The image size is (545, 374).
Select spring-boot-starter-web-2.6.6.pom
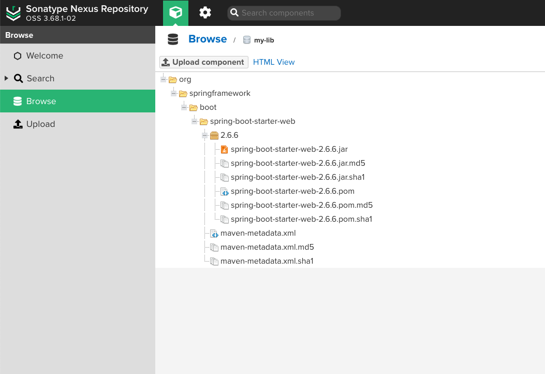click(292, 191)
